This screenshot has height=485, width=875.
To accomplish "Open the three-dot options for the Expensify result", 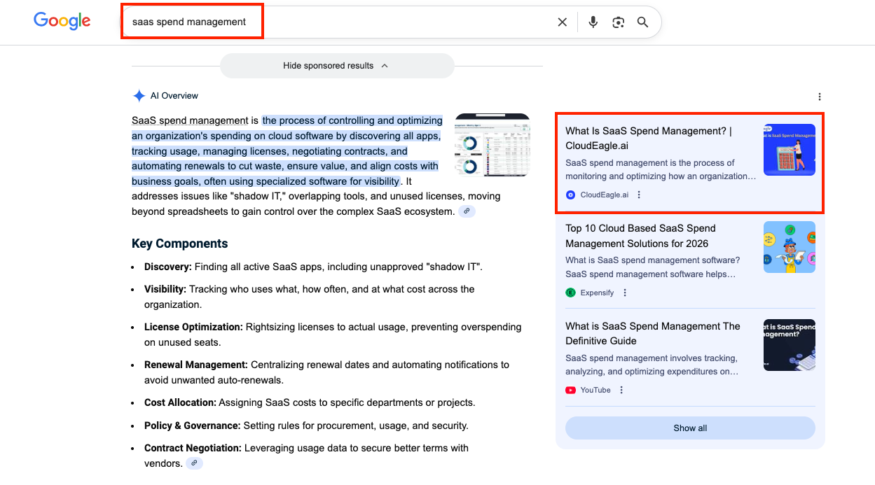I will [x=624, y=293].
